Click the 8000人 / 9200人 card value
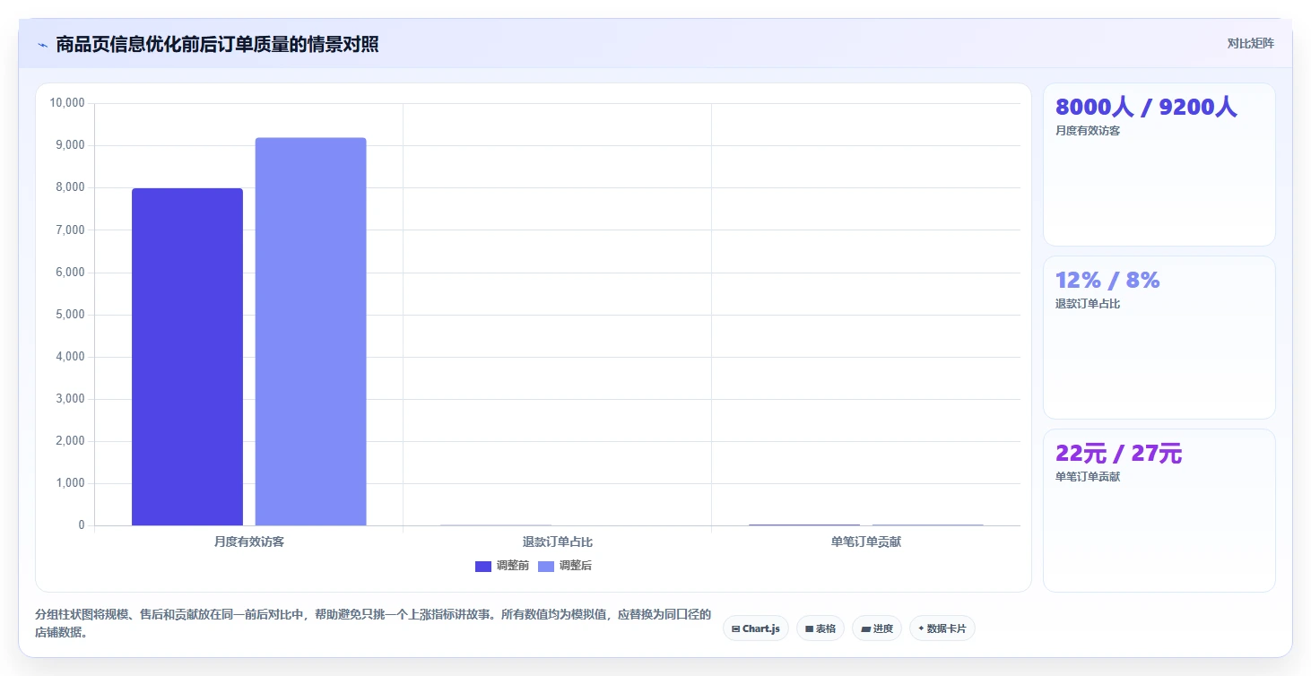Screen dimensions: 1311x676 click(x=1146, y=107)
